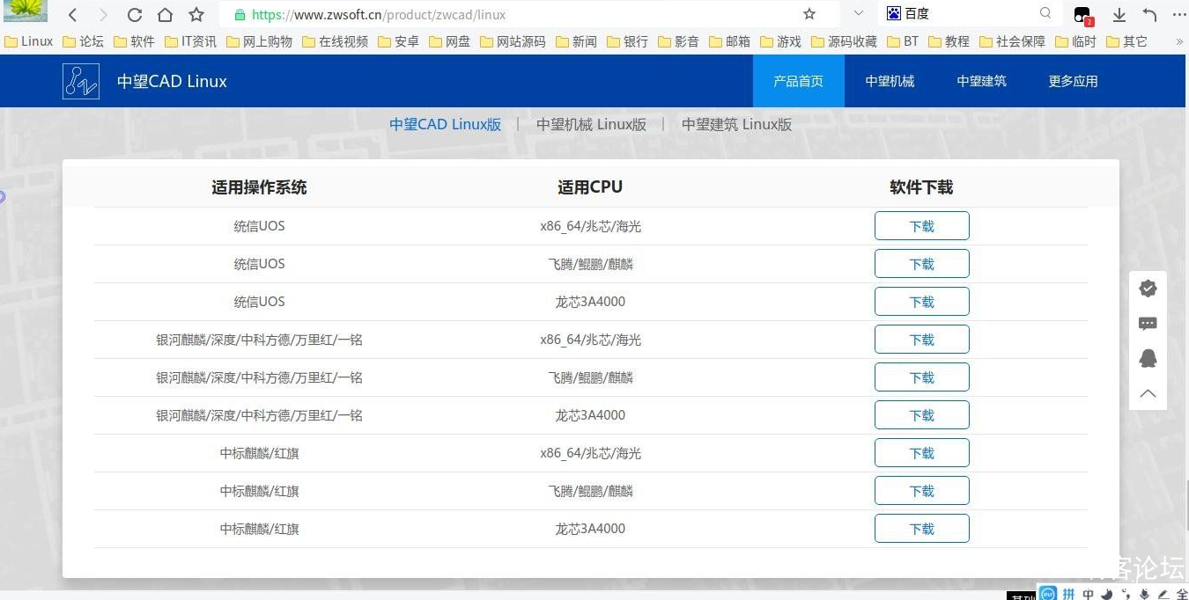Click the microphone voice input IME icon
The image size is (1189, 600).
(x=1144, y=594)
